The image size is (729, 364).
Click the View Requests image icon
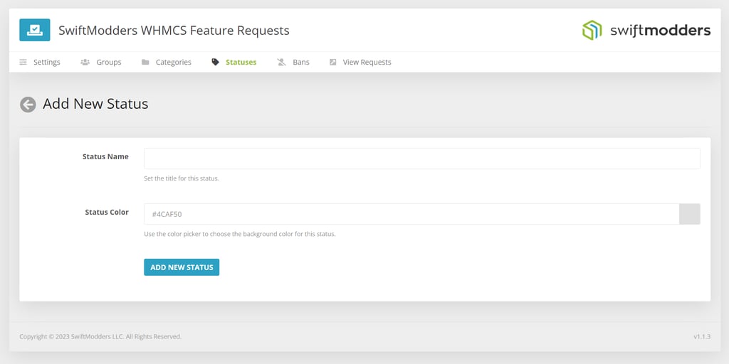pos(333,63)
